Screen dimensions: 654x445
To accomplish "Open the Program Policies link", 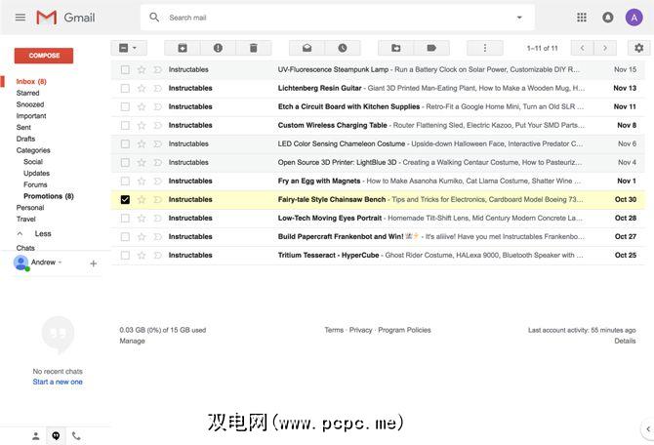I will 404,330.
